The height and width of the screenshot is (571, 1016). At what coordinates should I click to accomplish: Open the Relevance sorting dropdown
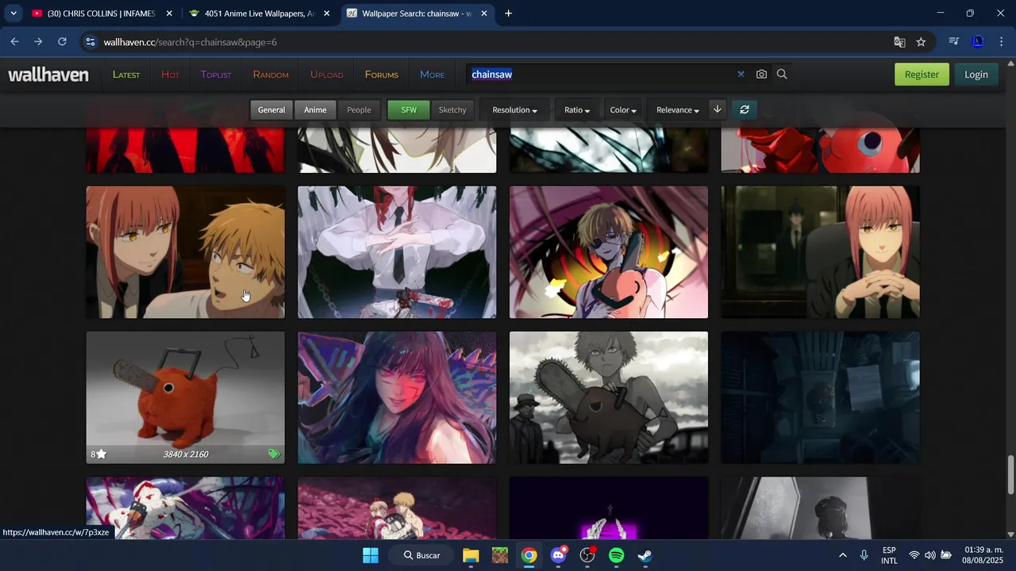point(677,109)
